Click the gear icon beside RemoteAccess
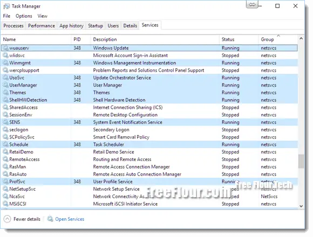This screenshot has height=237, width=313. tap(5, 159)
